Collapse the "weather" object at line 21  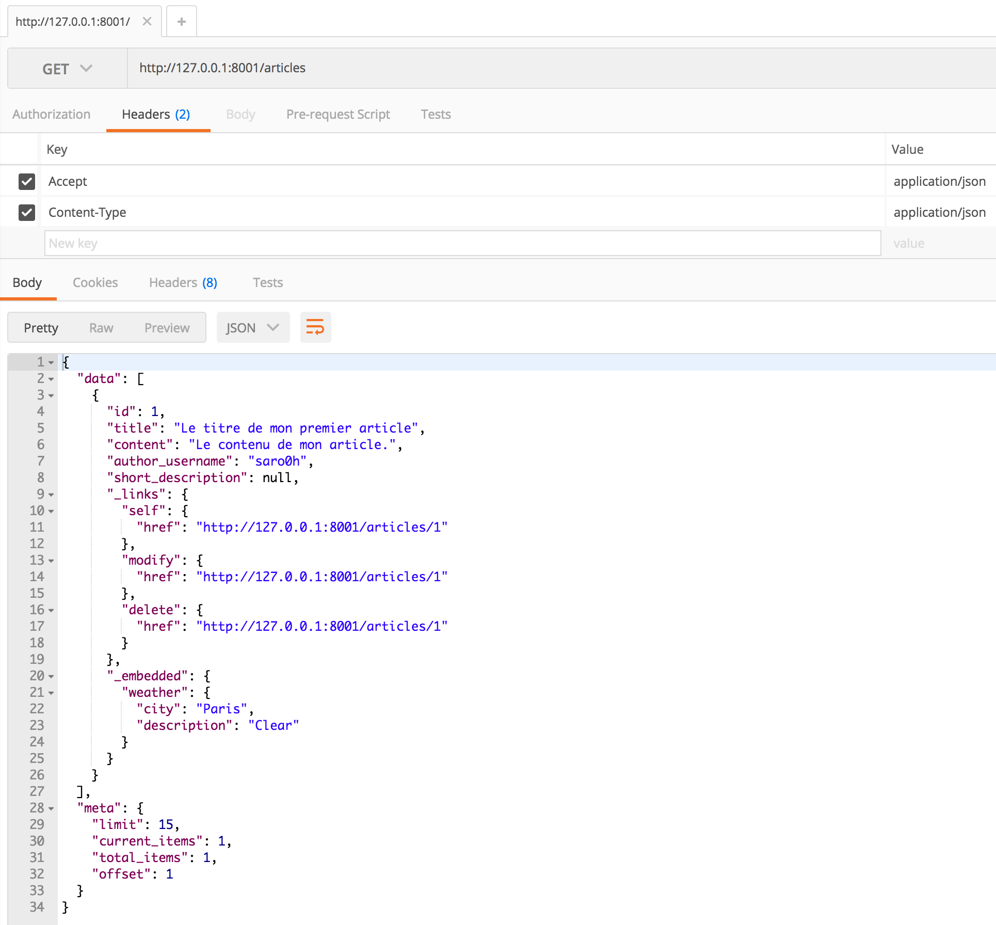click(x=51, y=693)
